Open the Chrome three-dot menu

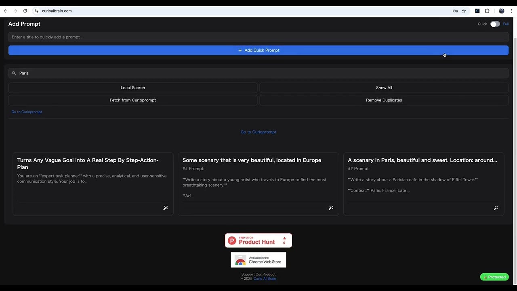tap(511, 11)
